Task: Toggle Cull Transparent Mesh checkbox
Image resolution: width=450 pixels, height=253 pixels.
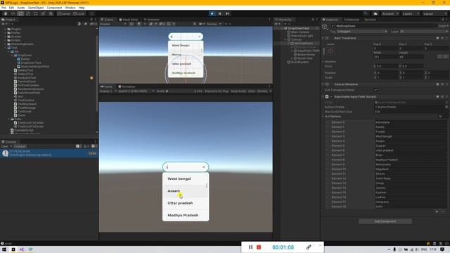Action: click(x=375, y=90)
